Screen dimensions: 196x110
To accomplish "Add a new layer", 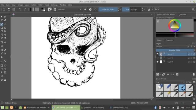I will 157,75.
